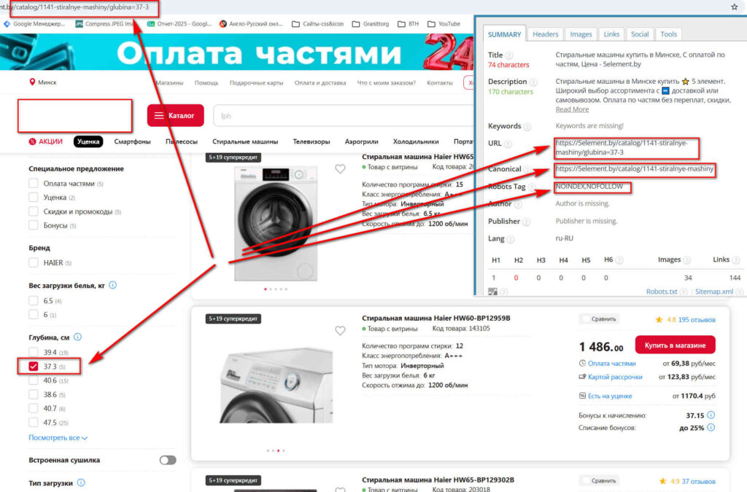Show info for Глубина, см filter
747x492 pixels.
coord(77,337)
